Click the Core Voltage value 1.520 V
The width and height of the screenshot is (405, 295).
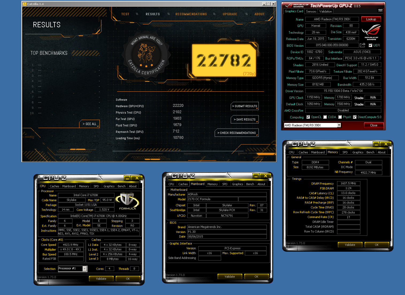(x=105, y=210)
